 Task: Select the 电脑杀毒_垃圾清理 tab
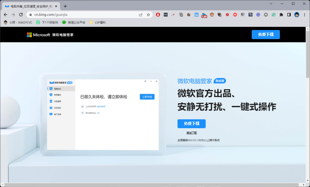[x=31, y=6]
